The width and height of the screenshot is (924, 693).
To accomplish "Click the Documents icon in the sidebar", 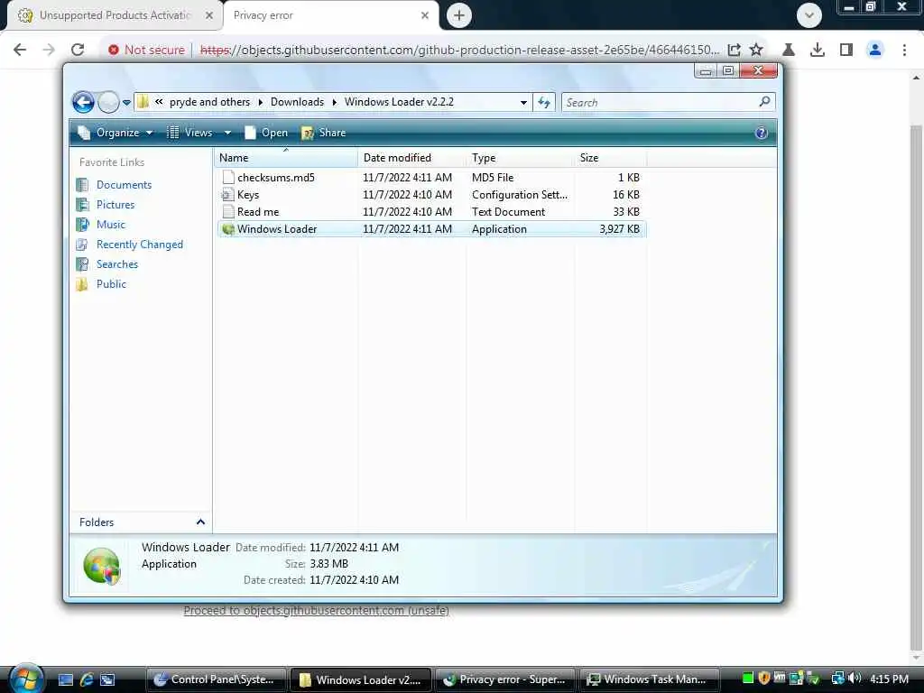I will (82, 184).
